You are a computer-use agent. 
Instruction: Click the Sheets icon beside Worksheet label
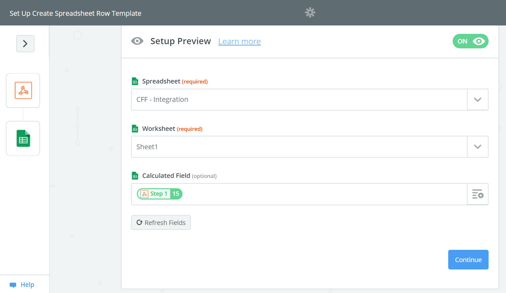[x=135, y=129]
